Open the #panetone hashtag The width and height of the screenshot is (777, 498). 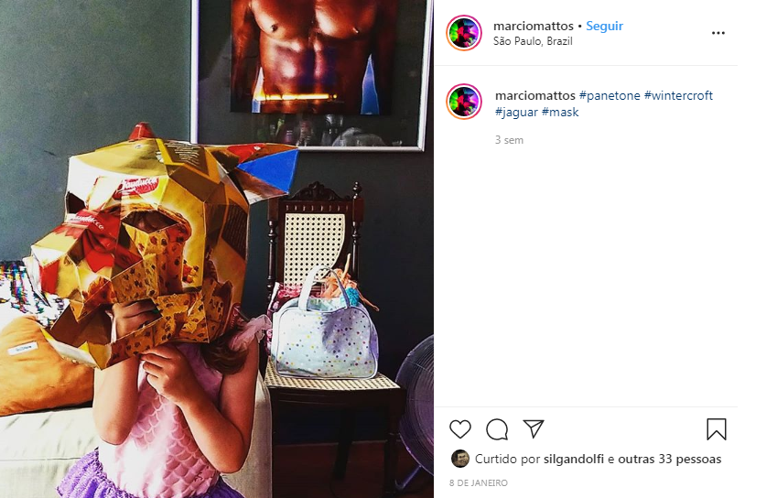[x=610, y=95]
